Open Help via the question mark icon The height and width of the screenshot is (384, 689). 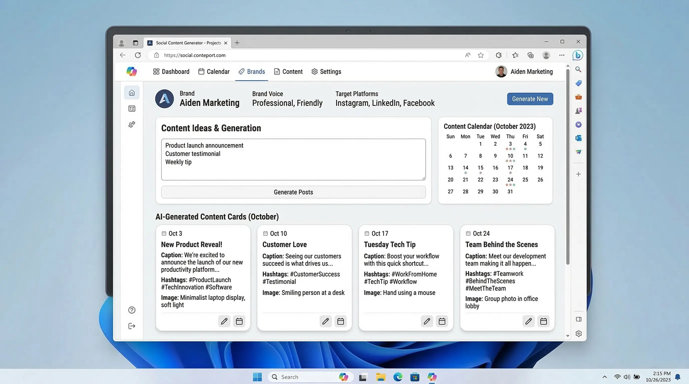[x=132, y=310]
